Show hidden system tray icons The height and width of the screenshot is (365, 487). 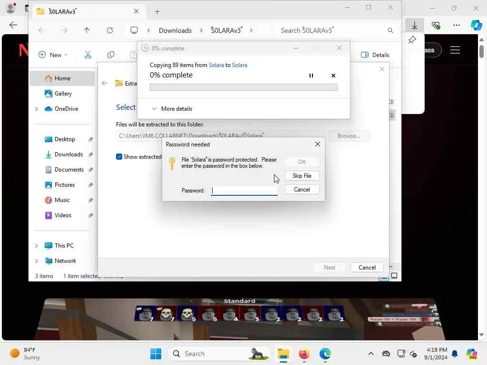click(371, 354)
